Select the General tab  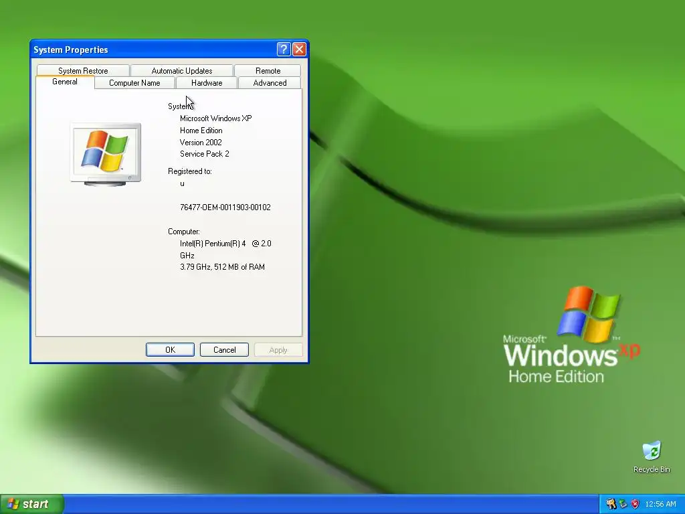(65, 82)
